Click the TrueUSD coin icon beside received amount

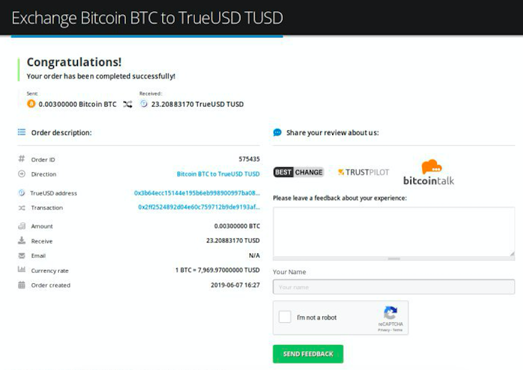tap(144, 104)
